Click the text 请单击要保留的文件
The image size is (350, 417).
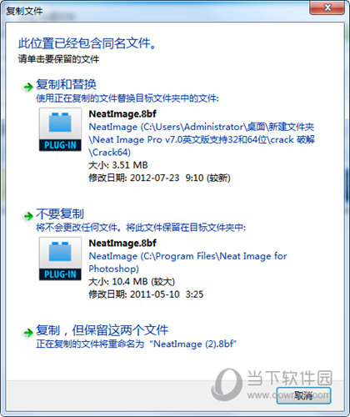tap(58, 59)
